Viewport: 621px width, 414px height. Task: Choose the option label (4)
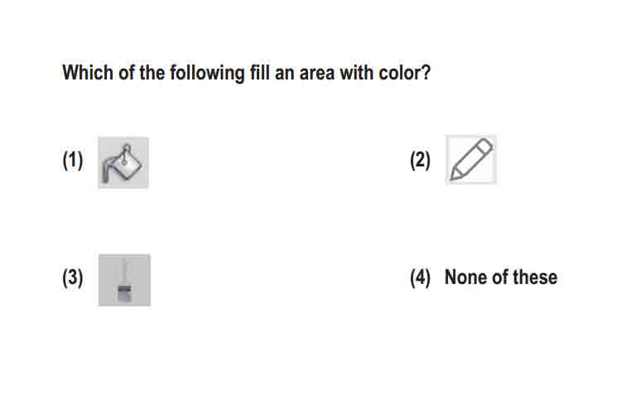(x=420, y=277)
